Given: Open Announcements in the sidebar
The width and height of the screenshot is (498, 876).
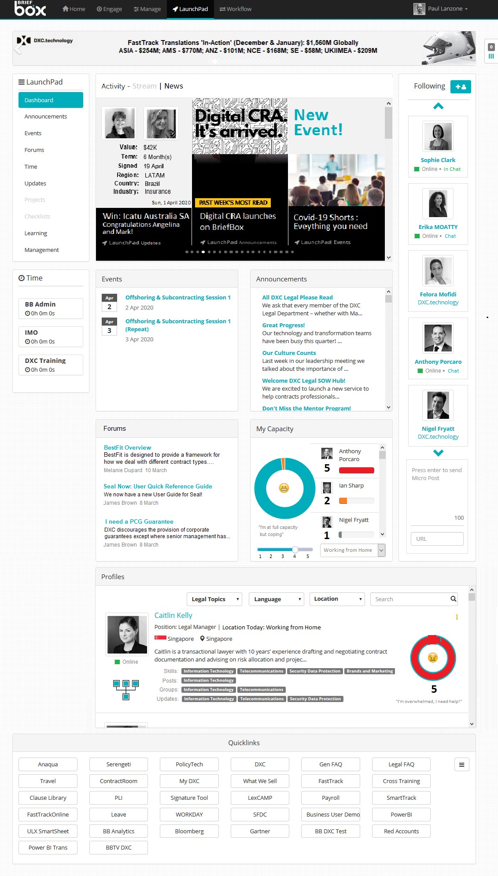Looking at the screenshot, I should coord(46,117).
